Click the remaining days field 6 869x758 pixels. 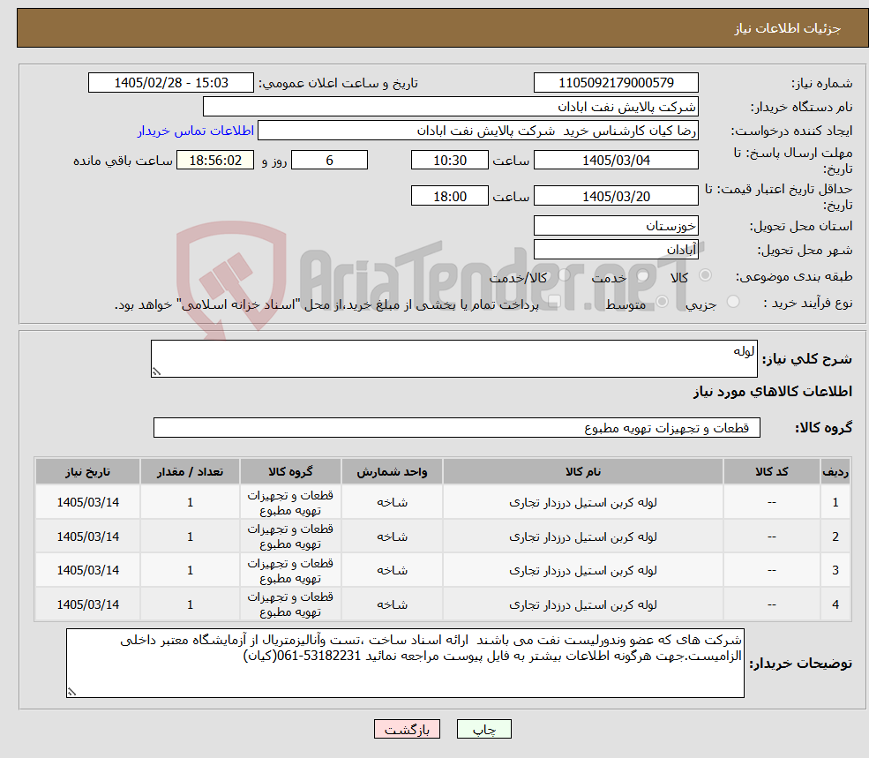click(x=329, y=161)
